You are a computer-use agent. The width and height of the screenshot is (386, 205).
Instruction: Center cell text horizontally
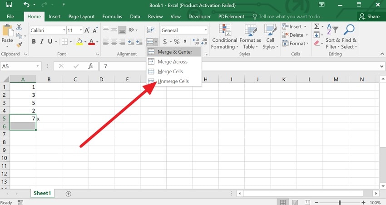pos(114,42)
